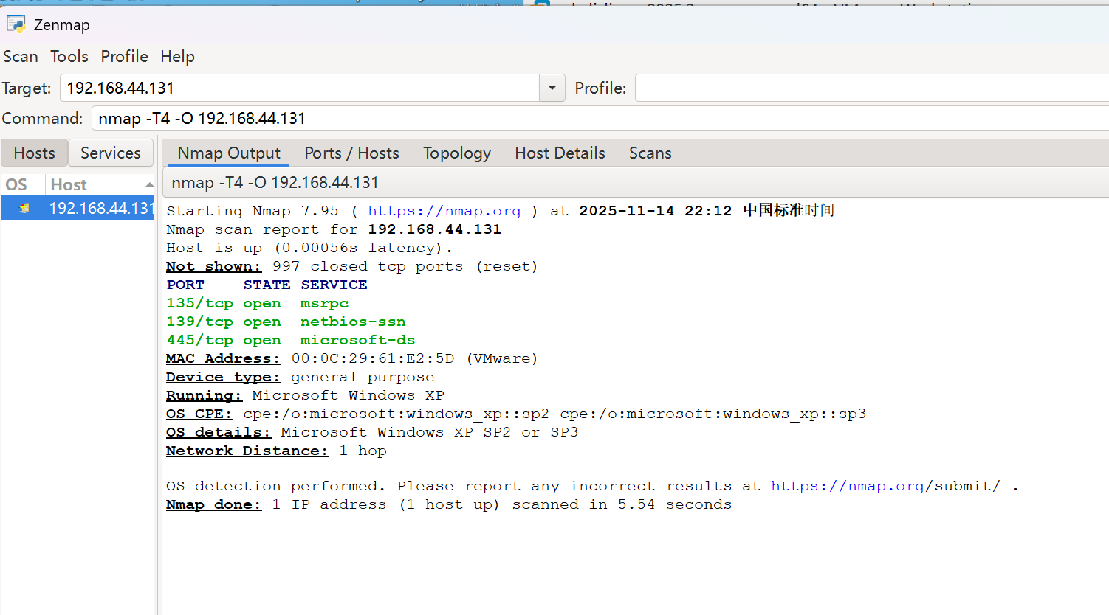1109x615 pixels.
Task: Click the 445/tcp open microsoft-ds line
Action: [x=290, y=340]
